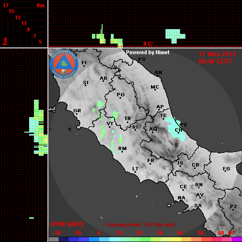Viewport: 242px width, 242px height.
Task: Click the magenta swatch at 65 dBZ
Action: point(237,240)
